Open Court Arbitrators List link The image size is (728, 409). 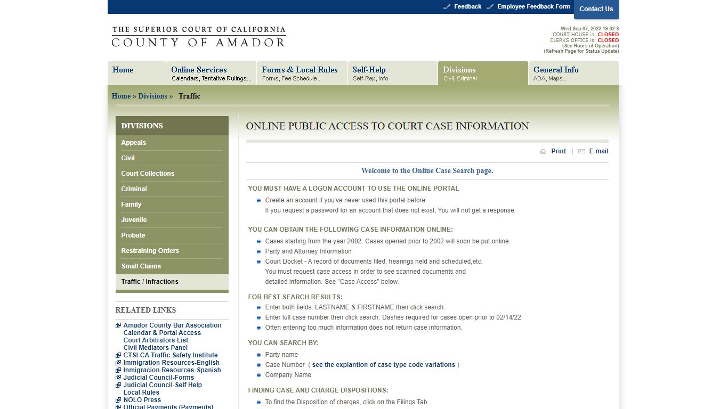point(156,340)
